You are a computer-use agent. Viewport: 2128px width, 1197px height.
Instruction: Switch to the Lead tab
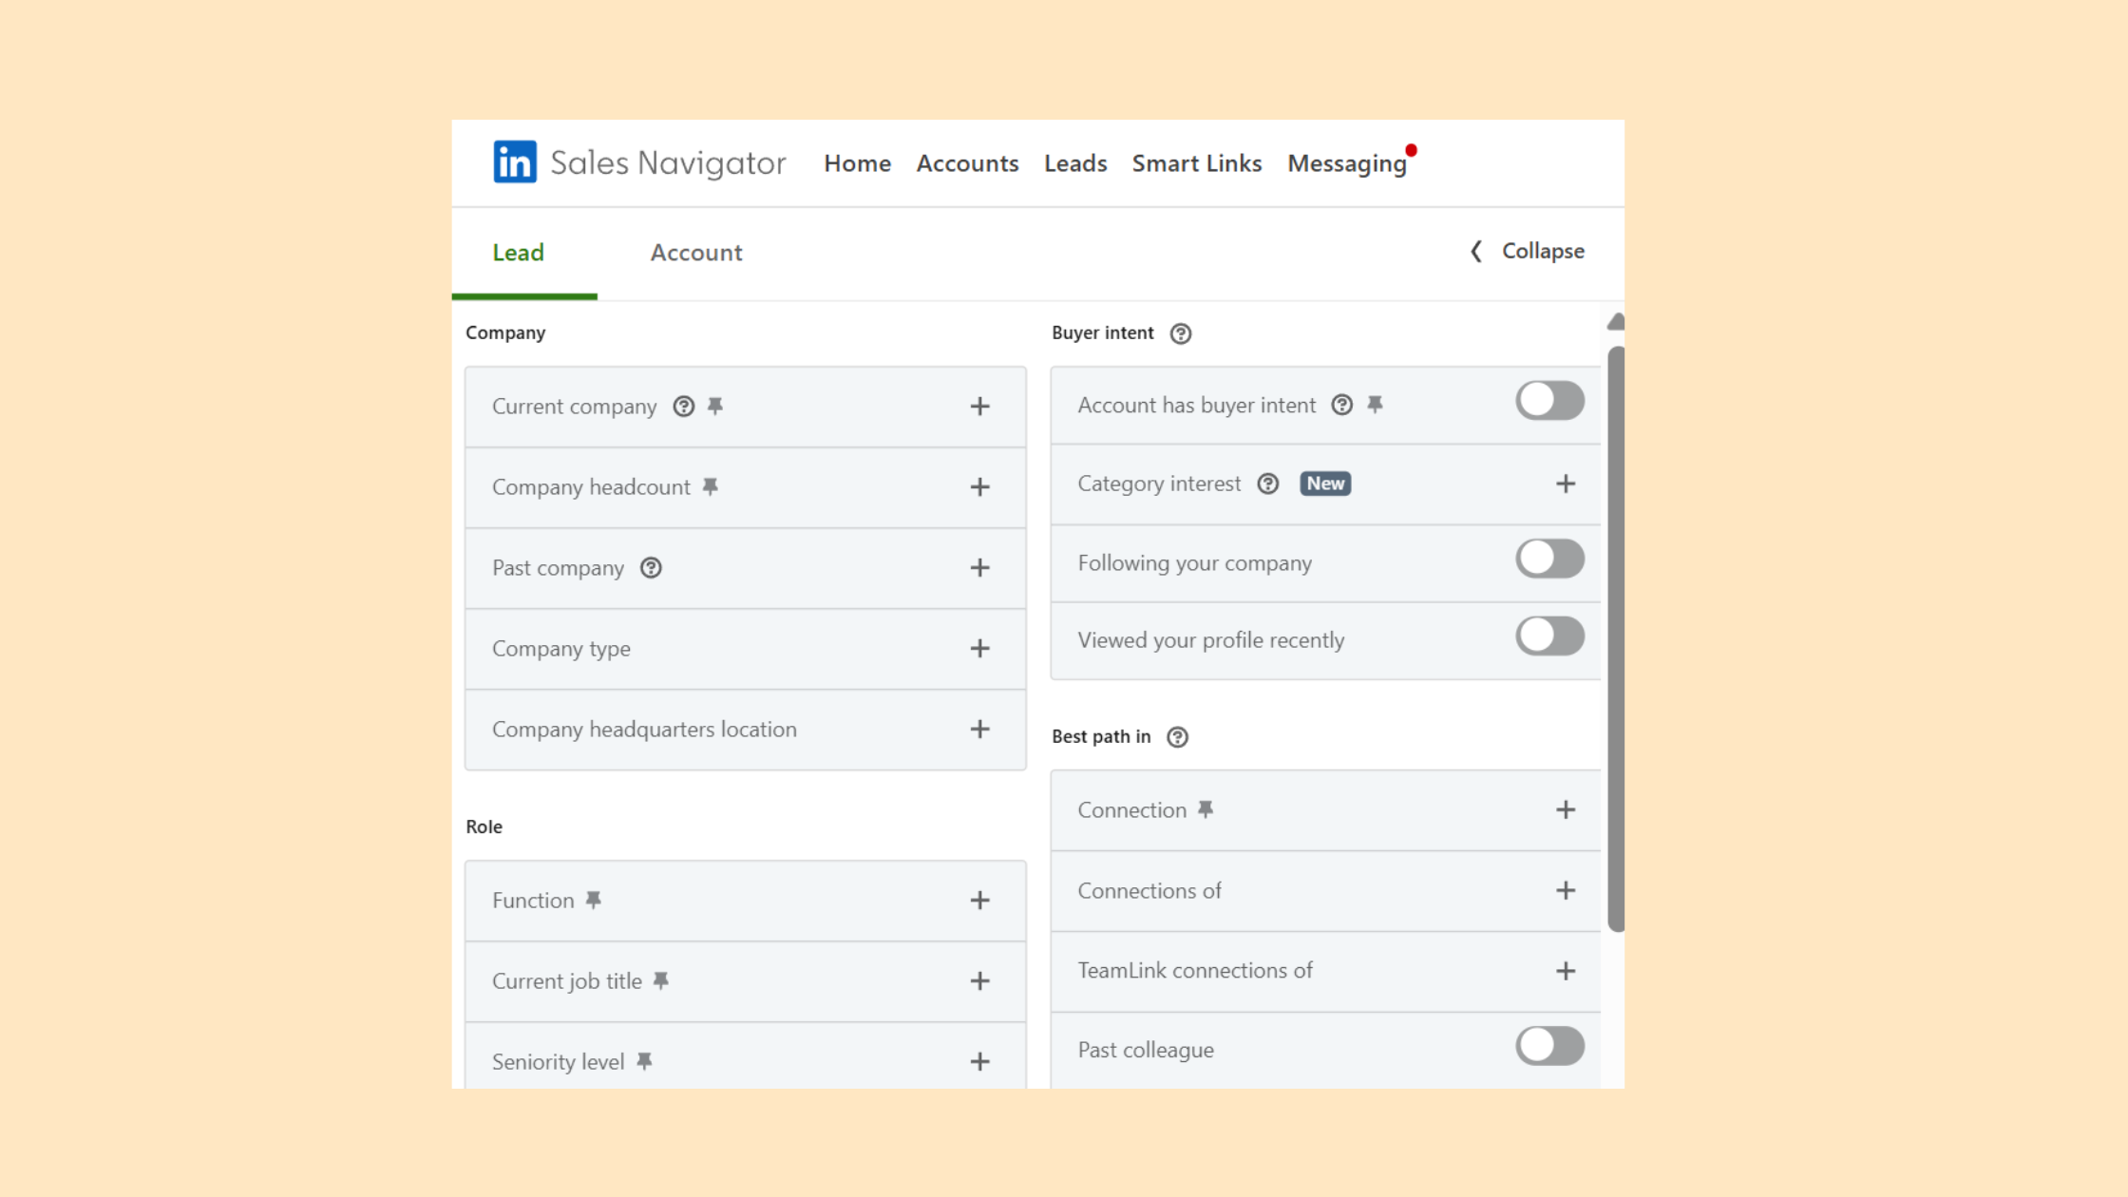(518, 253)
